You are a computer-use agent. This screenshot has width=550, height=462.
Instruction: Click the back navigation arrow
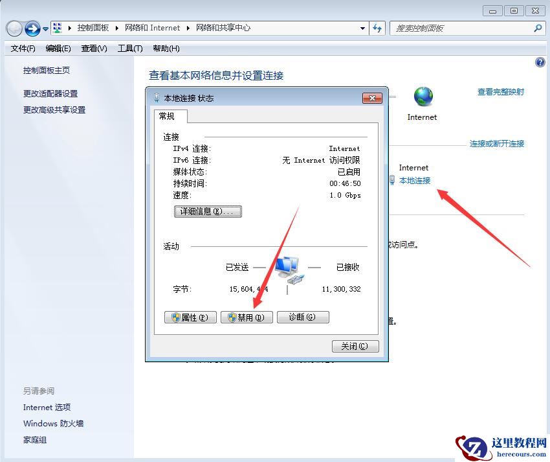pyautogui.click(x=14, y=27)
